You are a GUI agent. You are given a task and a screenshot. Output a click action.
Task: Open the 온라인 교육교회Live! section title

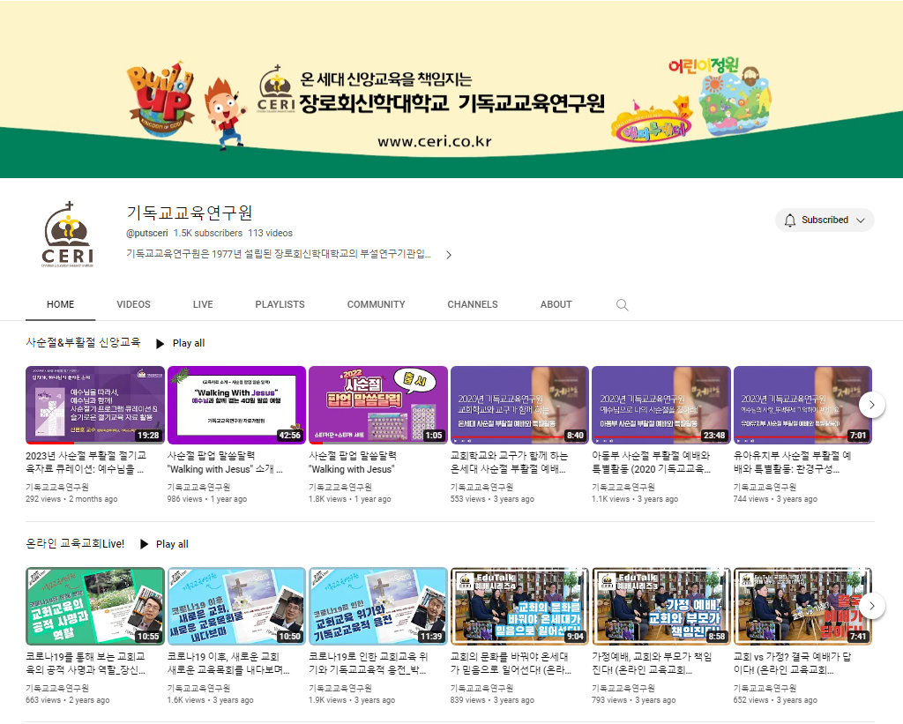[75, 544]
